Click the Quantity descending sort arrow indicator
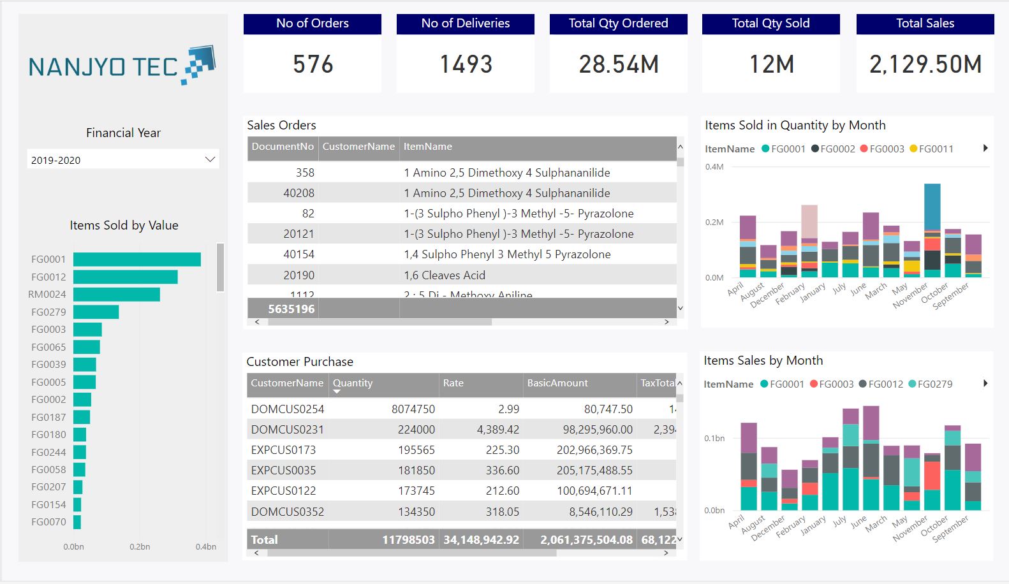The height and width of the screenshot is (584, 1009). pyautogui.click(x=337, y=391)
